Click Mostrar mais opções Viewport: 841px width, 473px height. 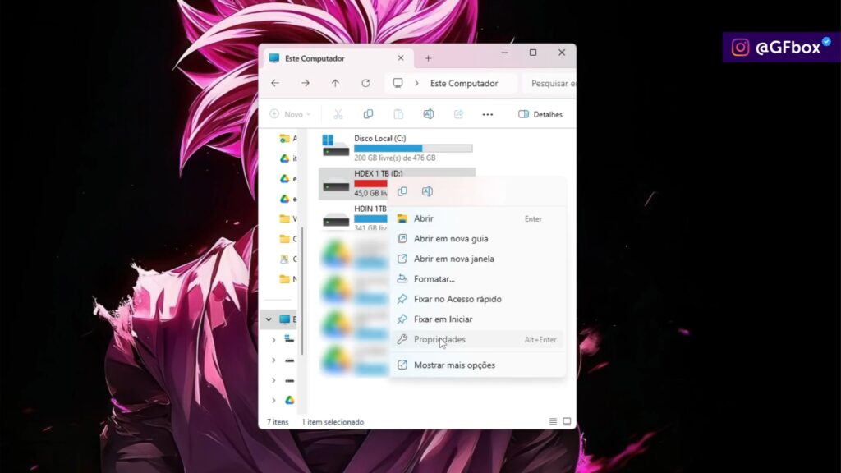coord(477,365)
